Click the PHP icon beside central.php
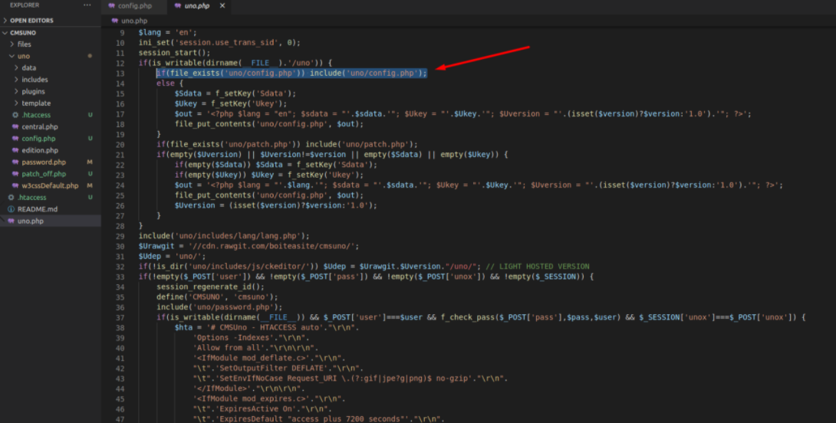 (x=15, y=126)
